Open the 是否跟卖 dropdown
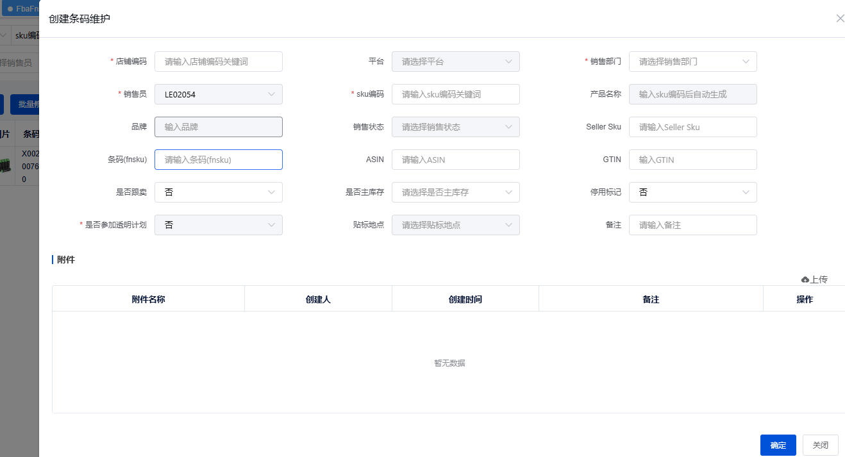The height and width of the screenshot is (457, 845). [218, 192]
